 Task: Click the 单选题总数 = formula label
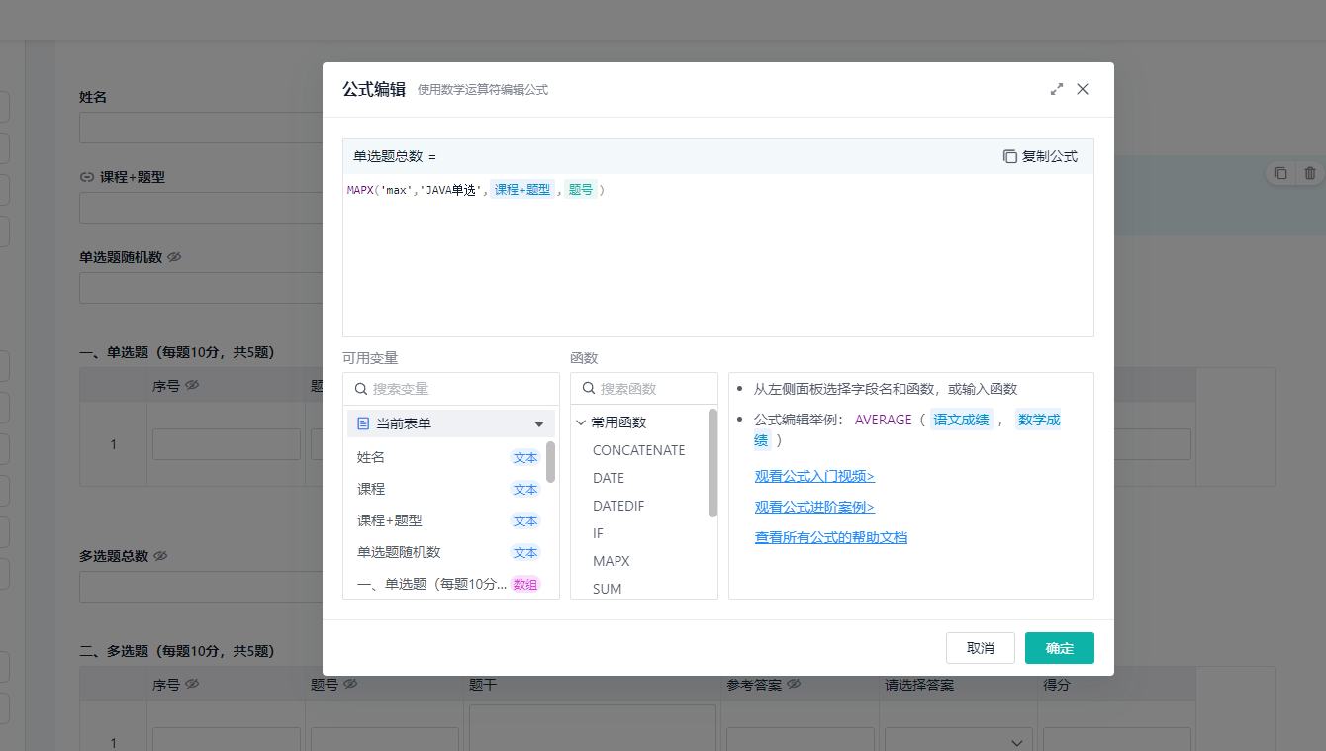pyautogui.click(x=395, y=156)
